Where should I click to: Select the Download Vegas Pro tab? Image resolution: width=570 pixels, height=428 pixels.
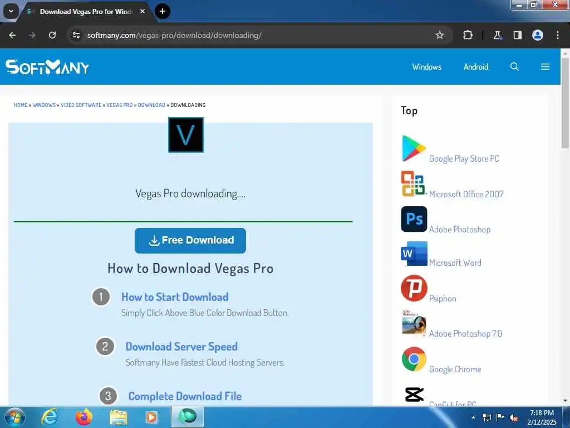tap(85, 12)
